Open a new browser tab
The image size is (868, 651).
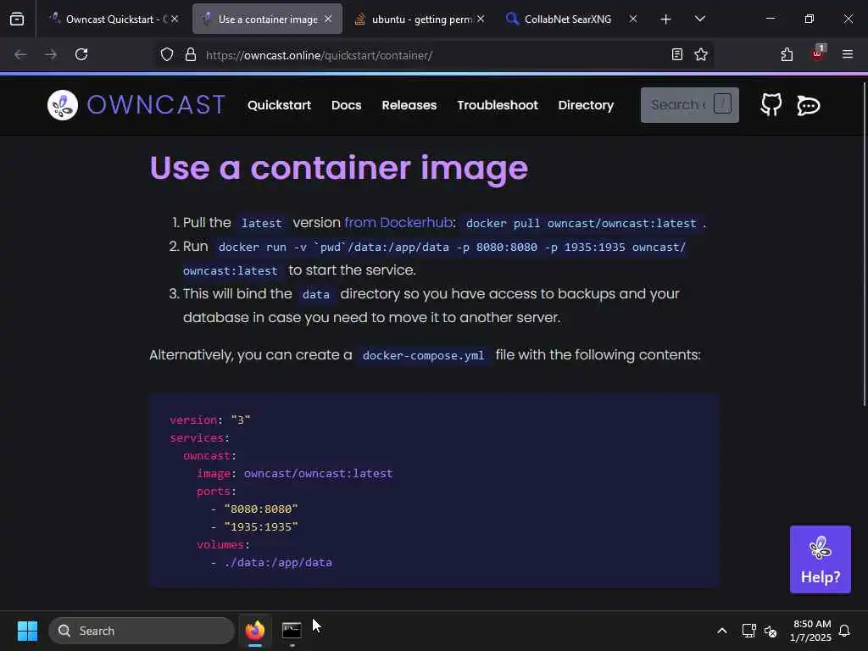(x=666, y=19)
